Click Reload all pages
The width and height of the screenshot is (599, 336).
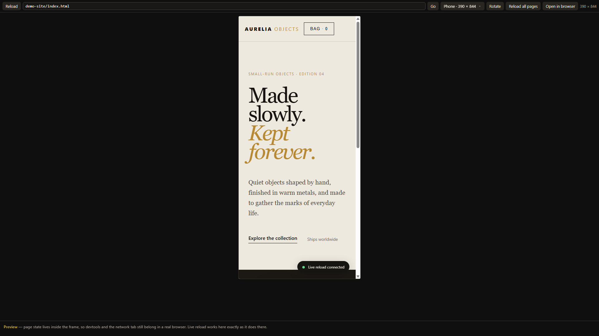523,6
